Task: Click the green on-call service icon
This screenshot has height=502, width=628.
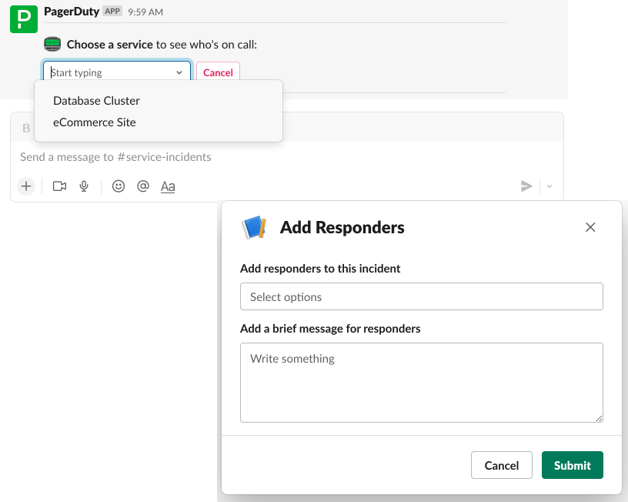Action: (x=52, y=45)
